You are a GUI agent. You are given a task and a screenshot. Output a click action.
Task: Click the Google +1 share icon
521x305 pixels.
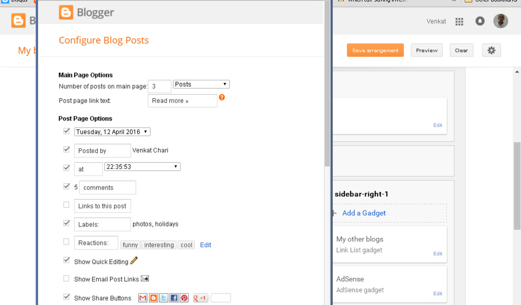tap(200, 298)
